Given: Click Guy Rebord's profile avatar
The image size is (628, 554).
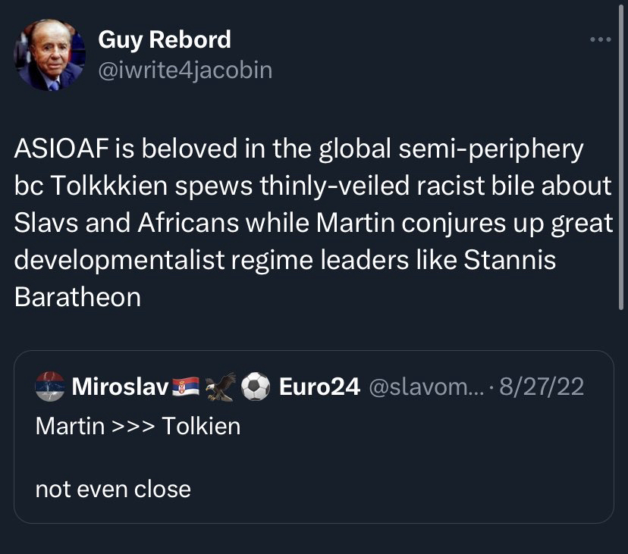Looking at the screenshot, I should pyautogui.click(x=50, y=55).
